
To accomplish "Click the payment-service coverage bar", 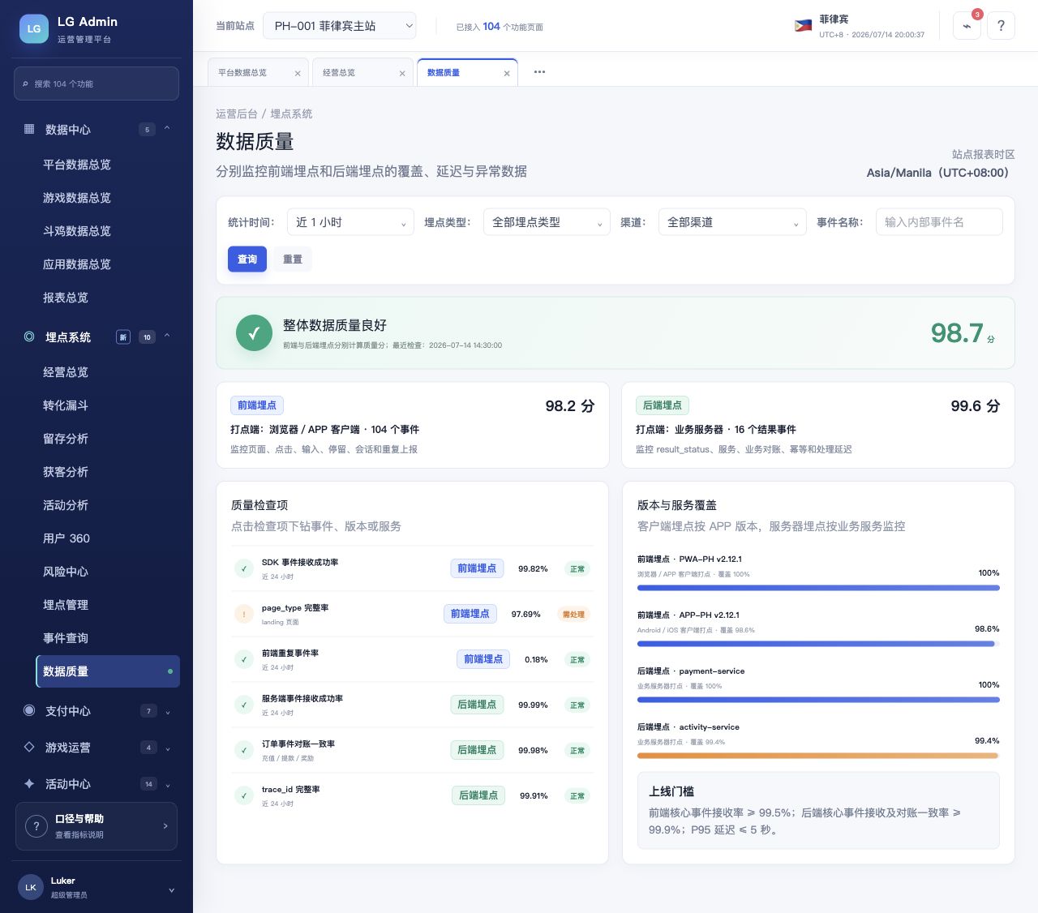I will coord(818,700).
